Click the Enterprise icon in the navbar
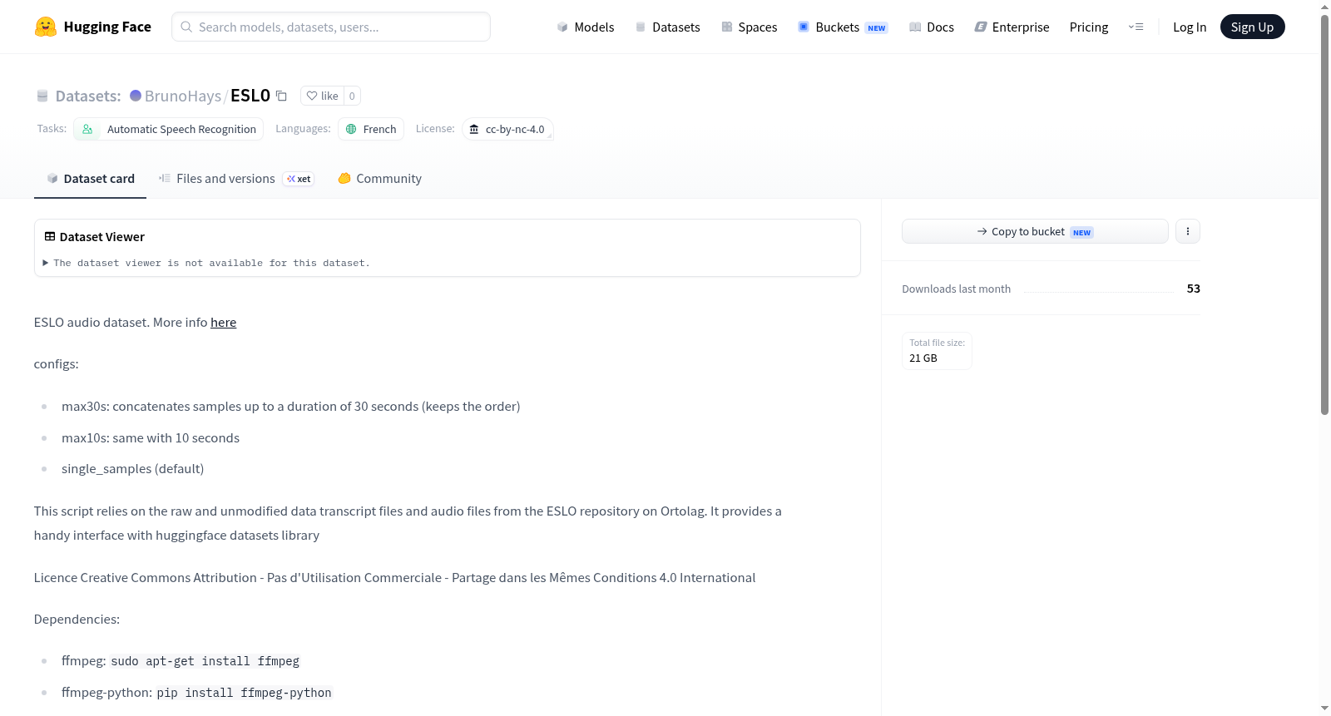Viewport: 1331px width, 716px height. [981, 27]
